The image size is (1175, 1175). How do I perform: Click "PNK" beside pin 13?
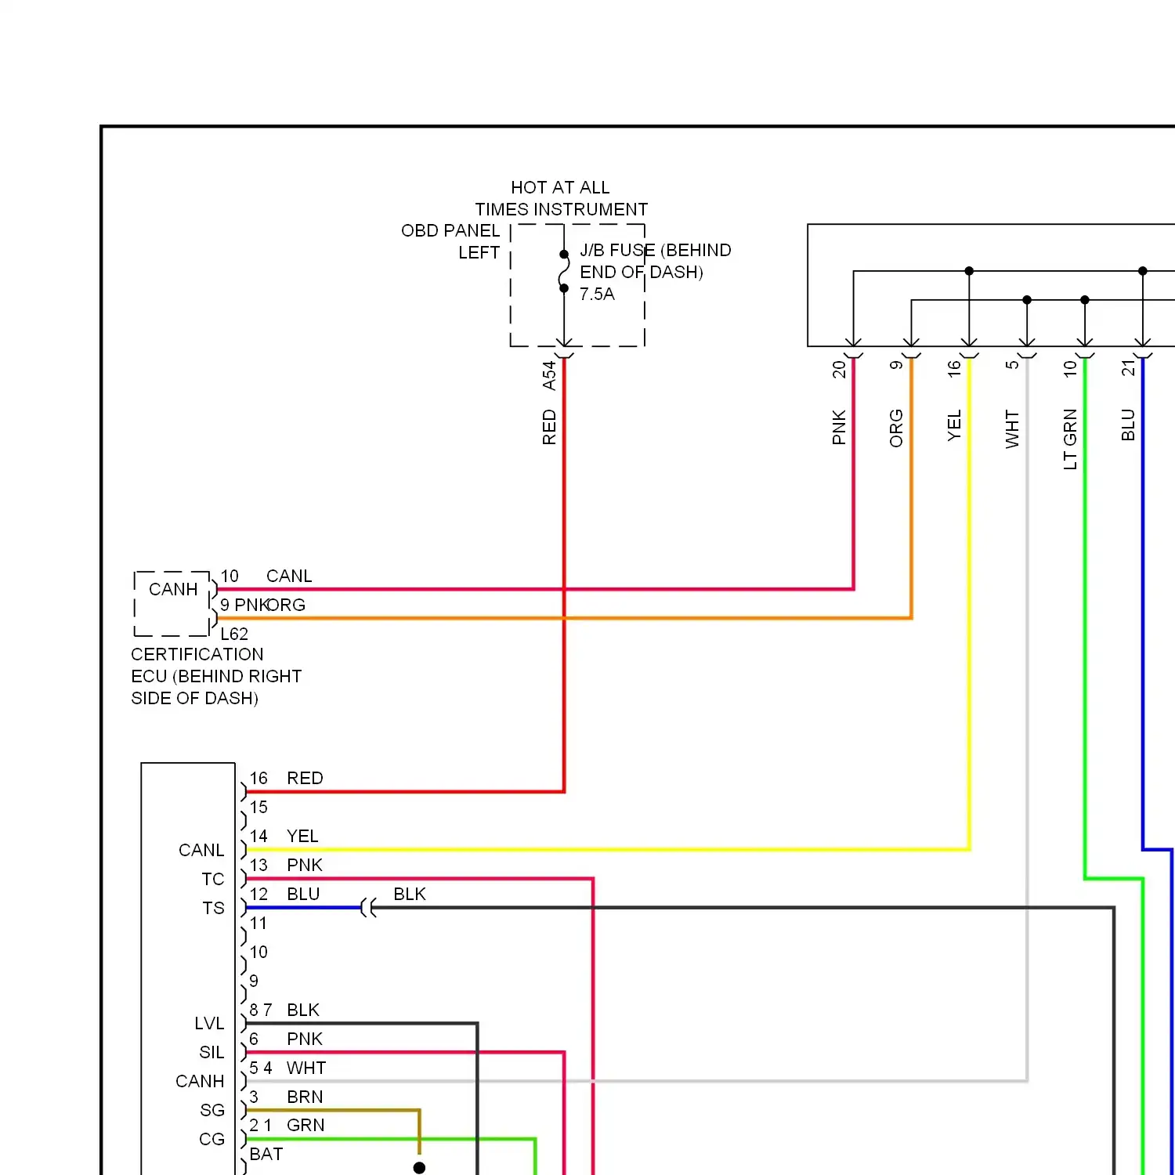pyautogui.click(x=305, y=865)
